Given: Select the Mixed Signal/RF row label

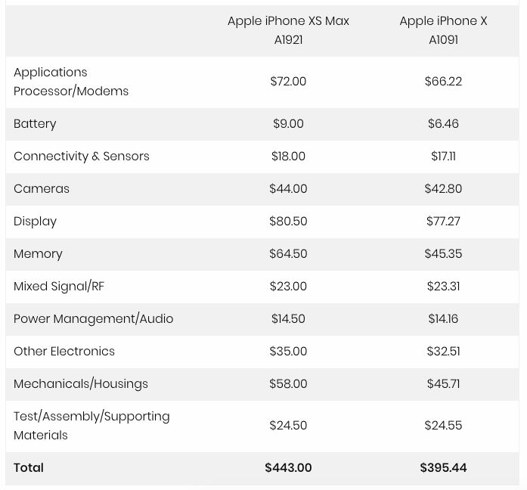Looking at the screenshot, I should [59, 287].
